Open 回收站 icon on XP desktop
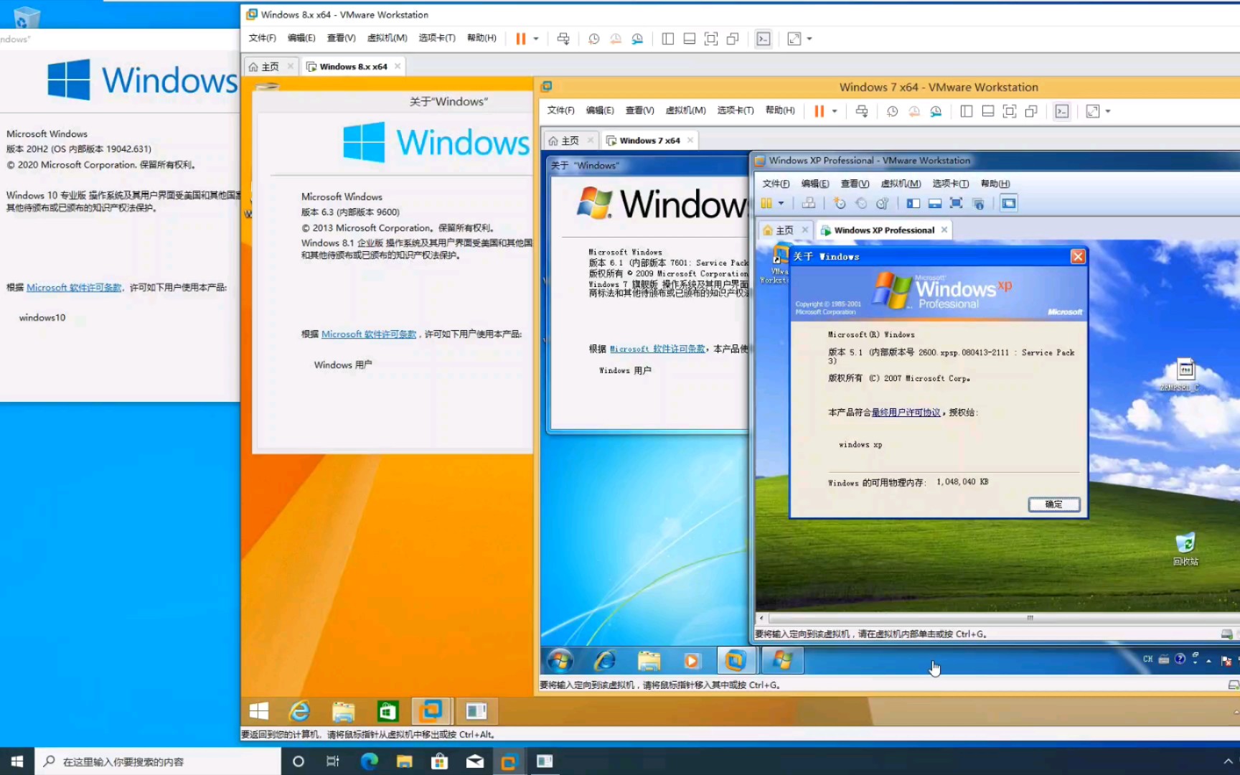The height and width of the screenshot is (775, 1240). pyautogui.click(x=1185, y=549)
